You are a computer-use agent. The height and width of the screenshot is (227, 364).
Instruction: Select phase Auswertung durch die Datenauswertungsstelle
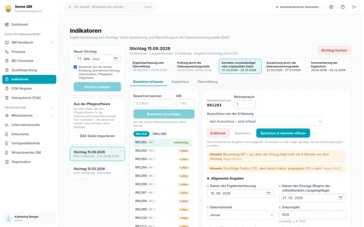(x=285, y=66)
